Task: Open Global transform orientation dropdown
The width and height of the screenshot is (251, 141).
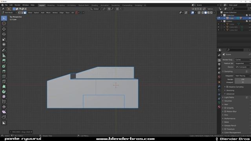Action: click(x=96, y=9)
